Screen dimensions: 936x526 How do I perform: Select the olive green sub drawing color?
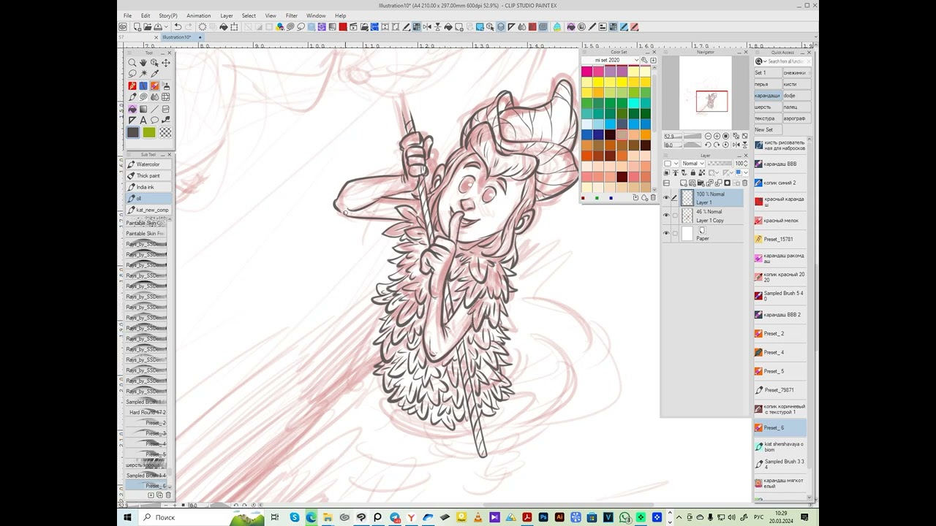[149, 132]
